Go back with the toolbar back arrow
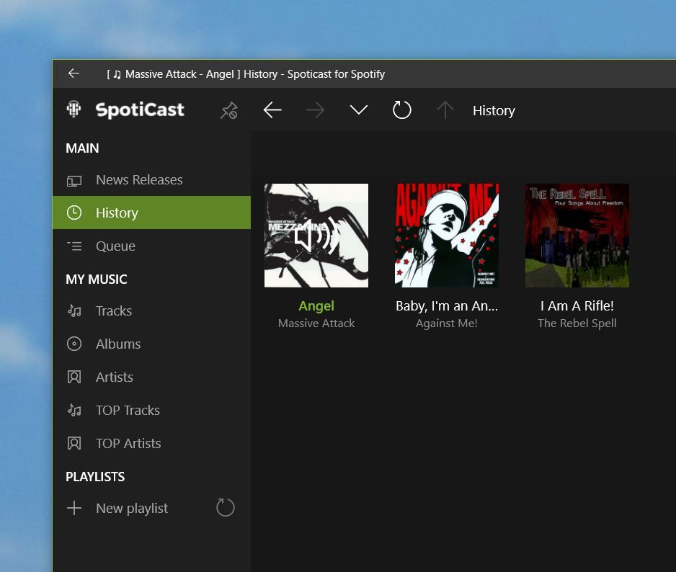Viewport: 676px width, 572px height. click(x=272, y=110)
